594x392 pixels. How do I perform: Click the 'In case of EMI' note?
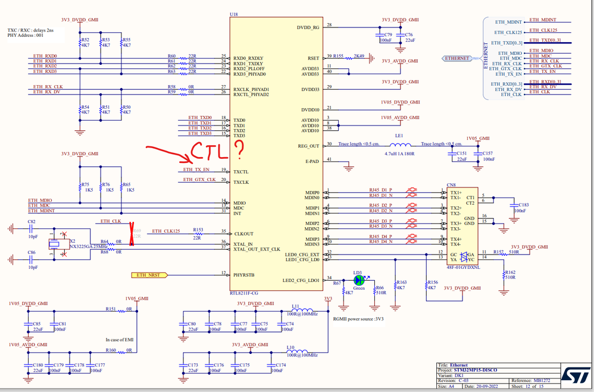(119, 340)
